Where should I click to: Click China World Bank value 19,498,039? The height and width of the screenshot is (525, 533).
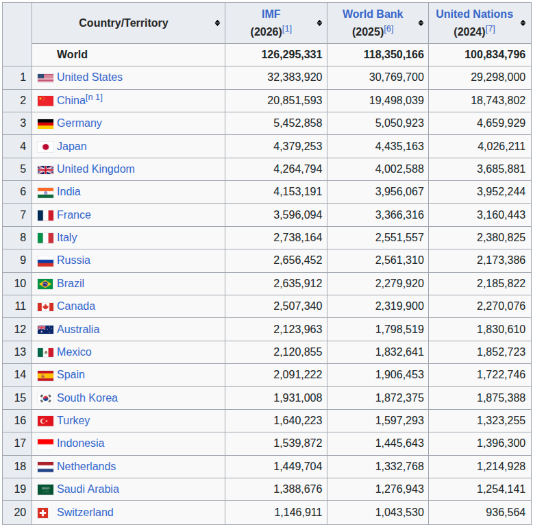[397, 101]
